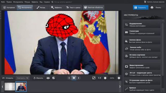Click the search field 'Что вы хотите сделать?'
Screen dimensions: 166x93
(63, 2)
